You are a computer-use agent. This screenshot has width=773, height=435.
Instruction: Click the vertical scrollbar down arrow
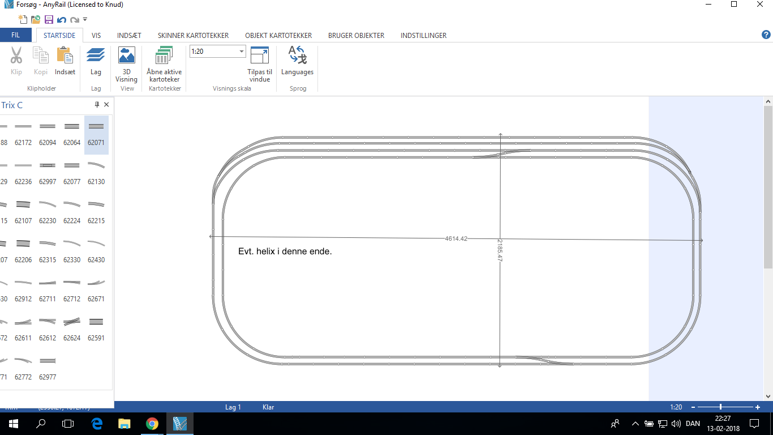[x=768, y=396]
